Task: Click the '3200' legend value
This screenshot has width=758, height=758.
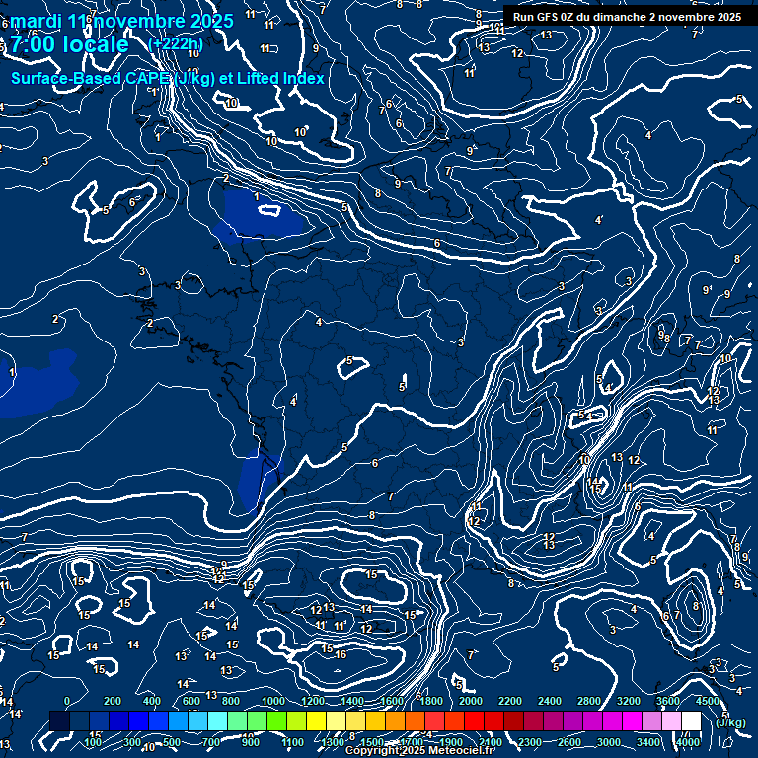Action: click(629, 701)
